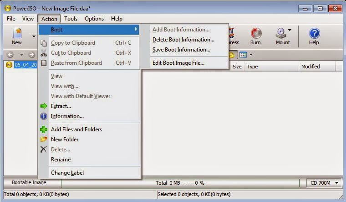Click the Bootable Image status label

pos(29,182)
